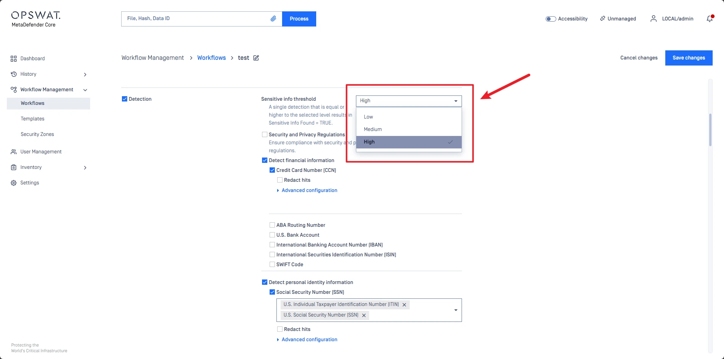Enable the ABA Routing Number checkbox

pos(272,225)
